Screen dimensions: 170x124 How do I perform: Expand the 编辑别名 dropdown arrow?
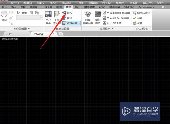pos(79,23)
